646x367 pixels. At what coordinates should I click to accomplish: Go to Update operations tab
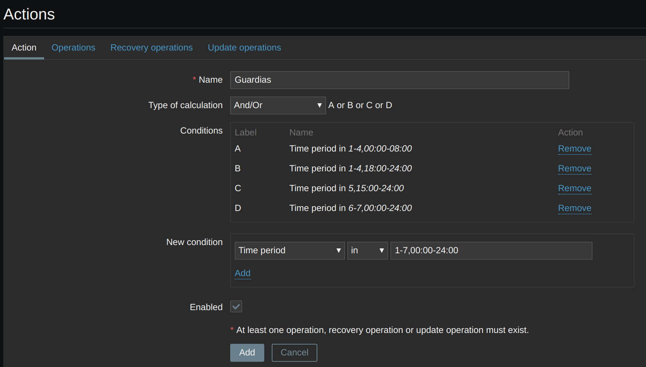click(244, 48)
